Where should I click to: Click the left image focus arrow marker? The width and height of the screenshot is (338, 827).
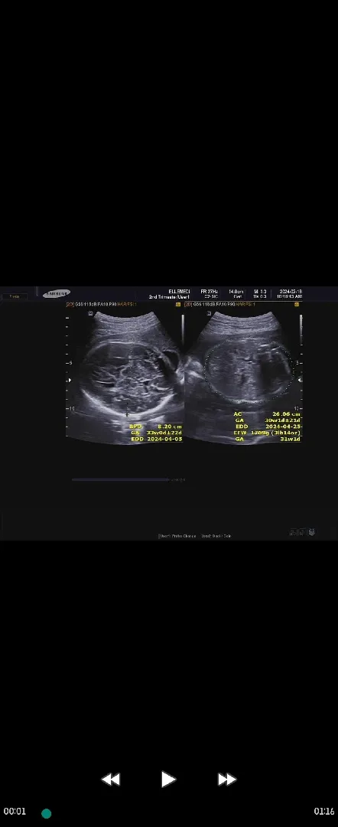click(70, 380)
